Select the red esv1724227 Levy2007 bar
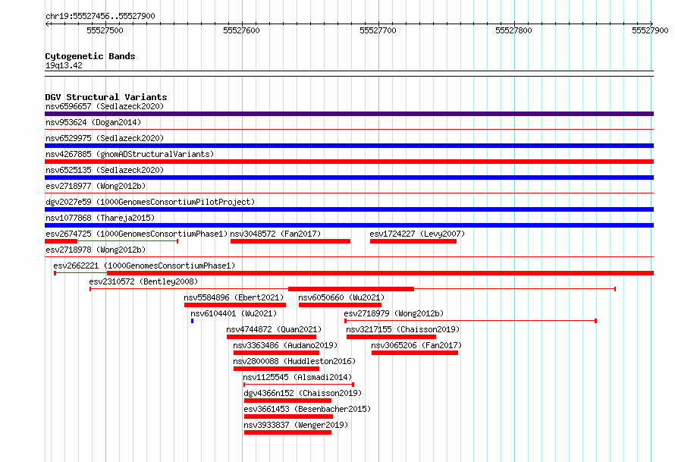Screen dimensions: 675x462 pos(413,241)
